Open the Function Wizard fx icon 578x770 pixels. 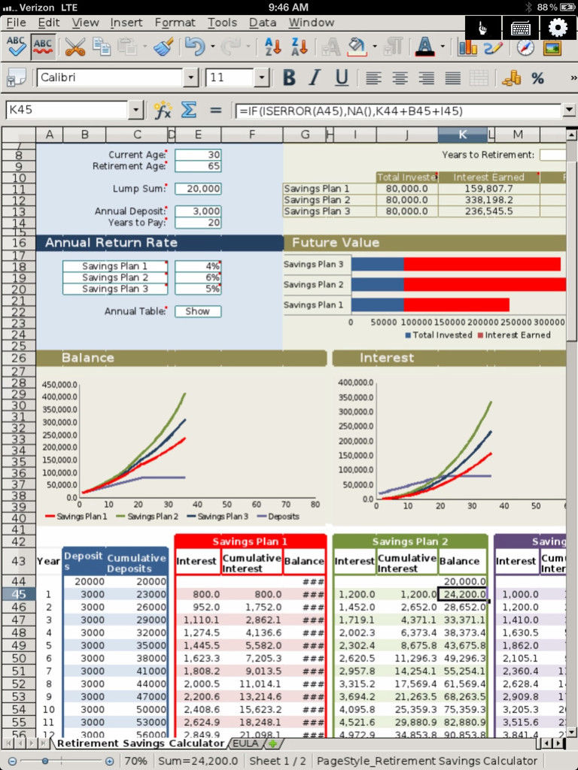pos(163,110)
